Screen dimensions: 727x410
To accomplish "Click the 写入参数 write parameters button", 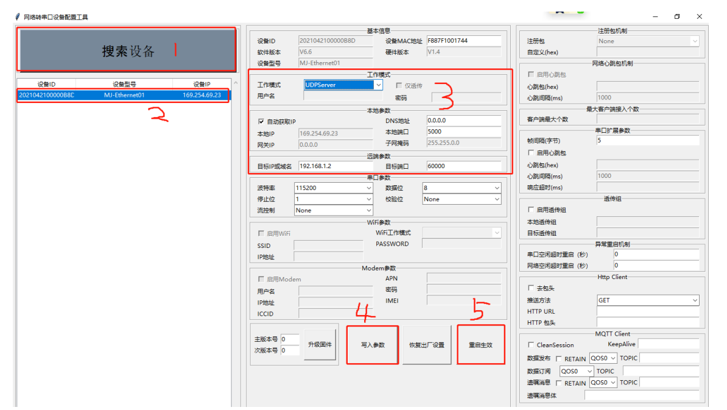I will (x=373, y=345).
